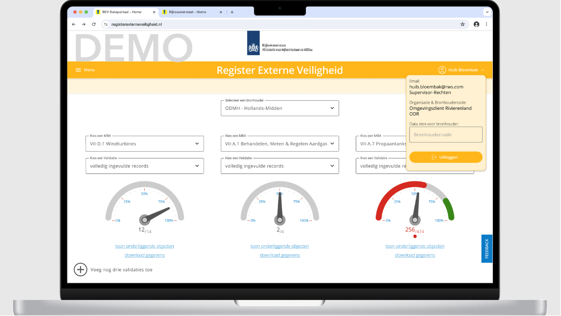Collapse the Huib Bloembak user menu
The width and height of the screenshot is (561, 316).
click(483, 70)
